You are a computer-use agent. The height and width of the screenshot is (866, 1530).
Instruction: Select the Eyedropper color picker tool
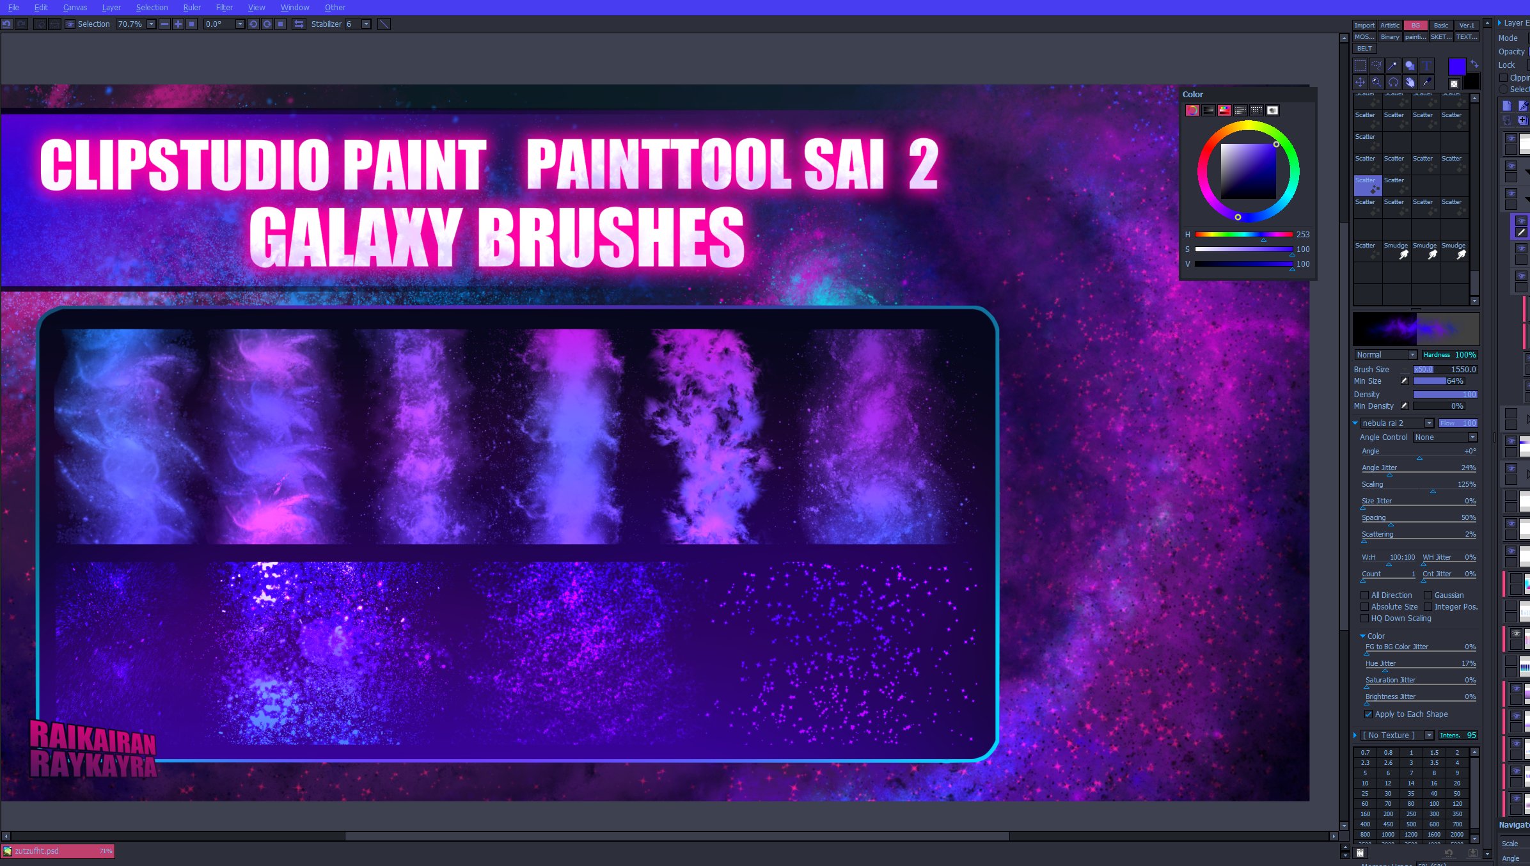tap(1426, 83)
